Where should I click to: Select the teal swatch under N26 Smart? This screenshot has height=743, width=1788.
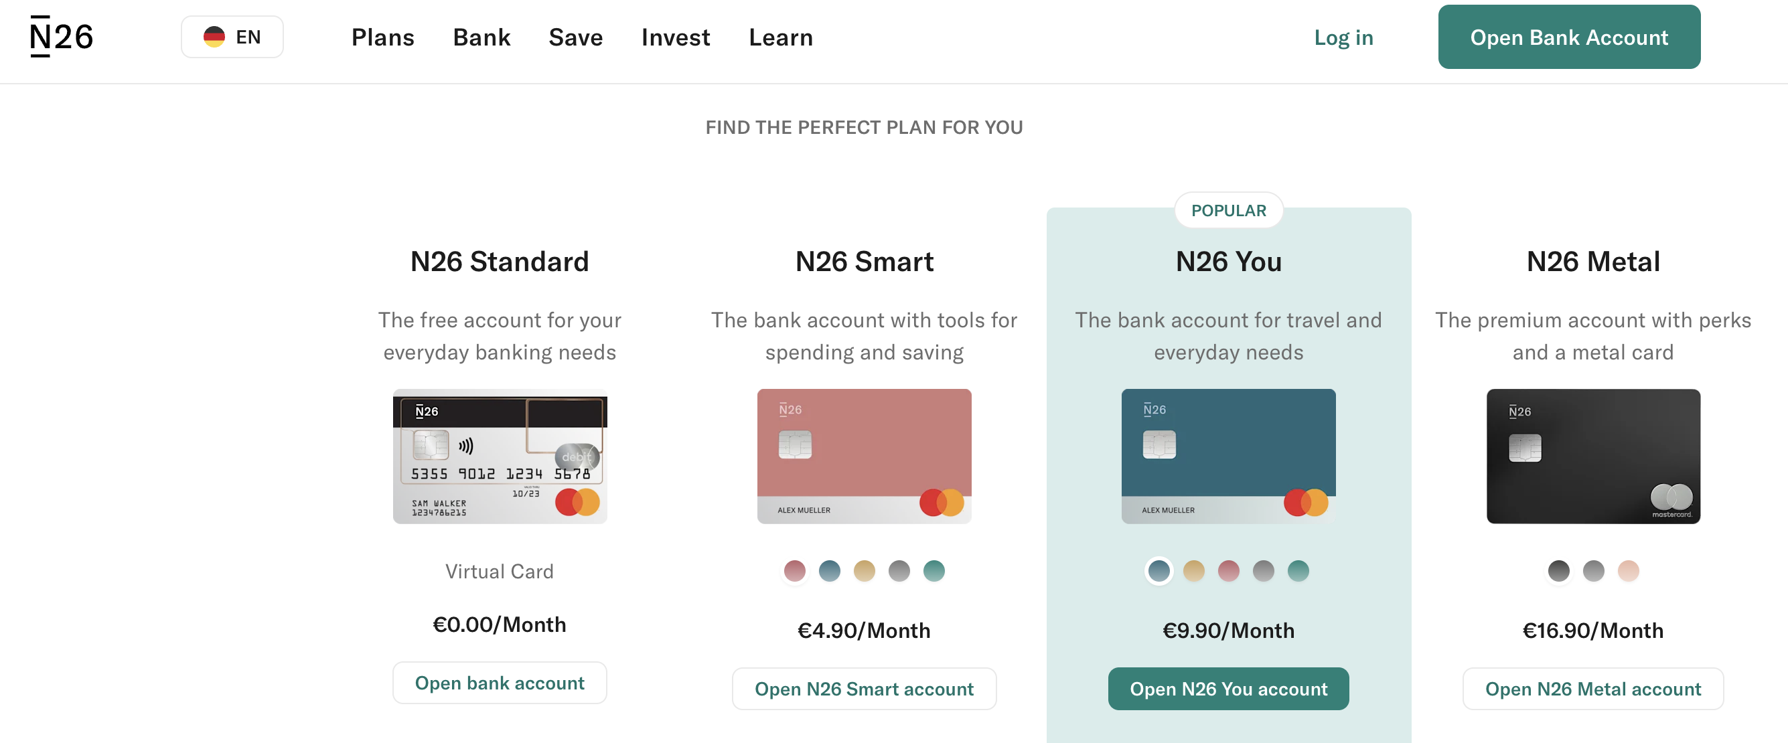click(x=934, y=571)
